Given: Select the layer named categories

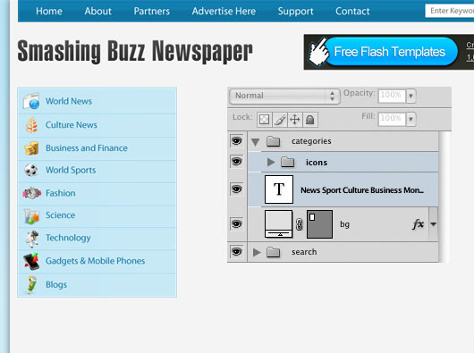Looking at the screenshot, I should [311, 141].
